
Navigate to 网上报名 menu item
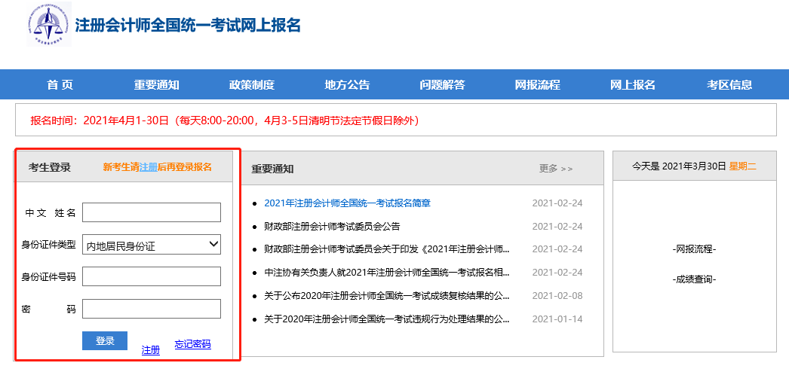[x=632, y=84]
